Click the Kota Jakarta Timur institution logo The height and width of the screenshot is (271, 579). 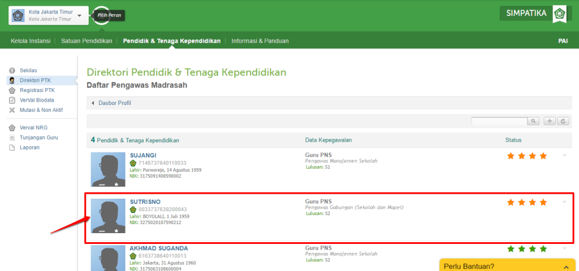click(18, 15)
